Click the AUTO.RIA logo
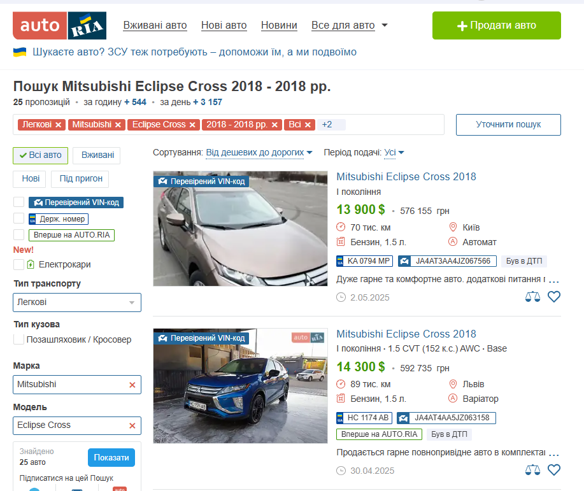 pyautogui.click(x=59, y=25)
